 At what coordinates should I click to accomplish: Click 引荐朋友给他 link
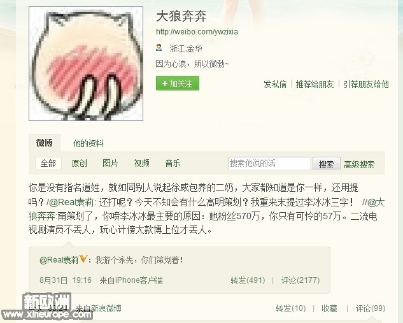[x=365, y=84]
